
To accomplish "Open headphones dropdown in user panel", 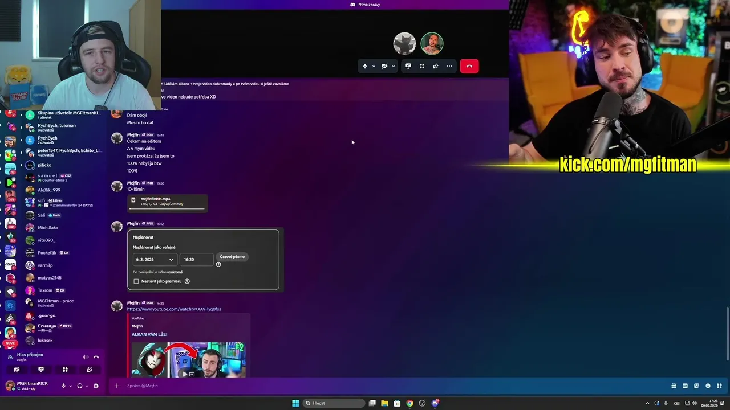I will tap(87, 386).
